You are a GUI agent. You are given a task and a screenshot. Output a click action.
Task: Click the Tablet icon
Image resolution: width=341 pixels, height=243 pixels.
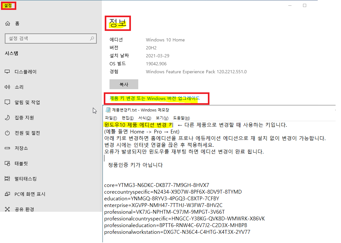coord(7,163)
